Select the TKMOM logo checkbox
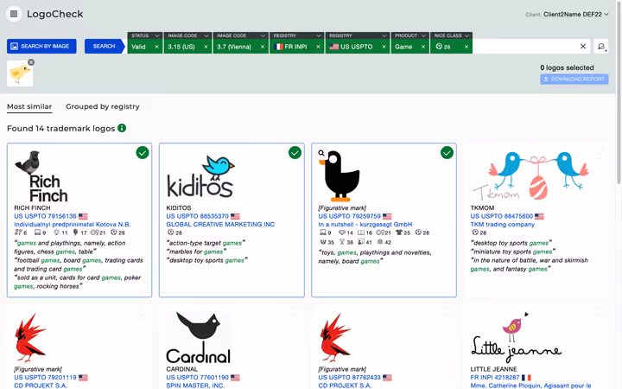Screen dimensions: 622x389 [599, 152]
